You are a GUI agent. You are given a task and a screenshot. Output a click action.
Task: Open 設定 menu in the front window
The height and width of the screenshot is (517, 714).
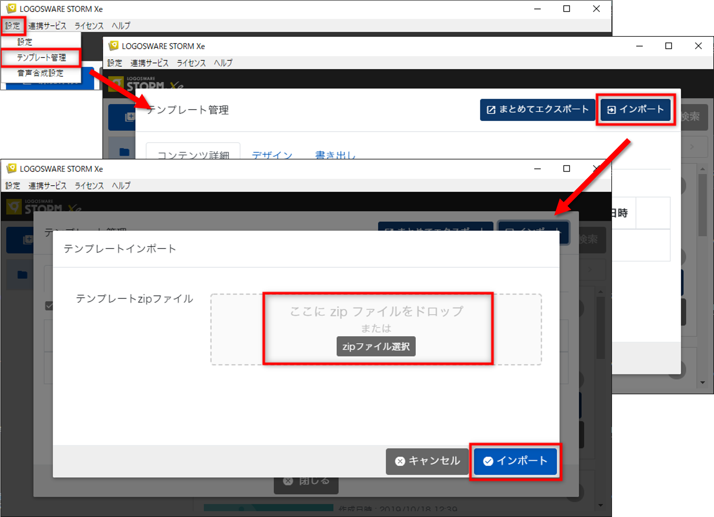pyautogui.click(x=12, y=186)
